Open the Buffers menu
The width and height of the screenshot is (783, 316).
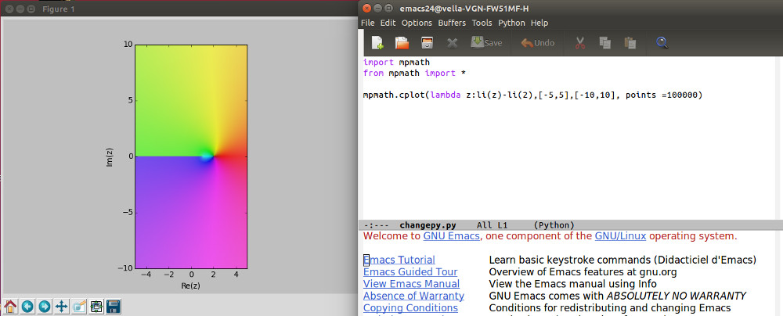coord(451,23)
